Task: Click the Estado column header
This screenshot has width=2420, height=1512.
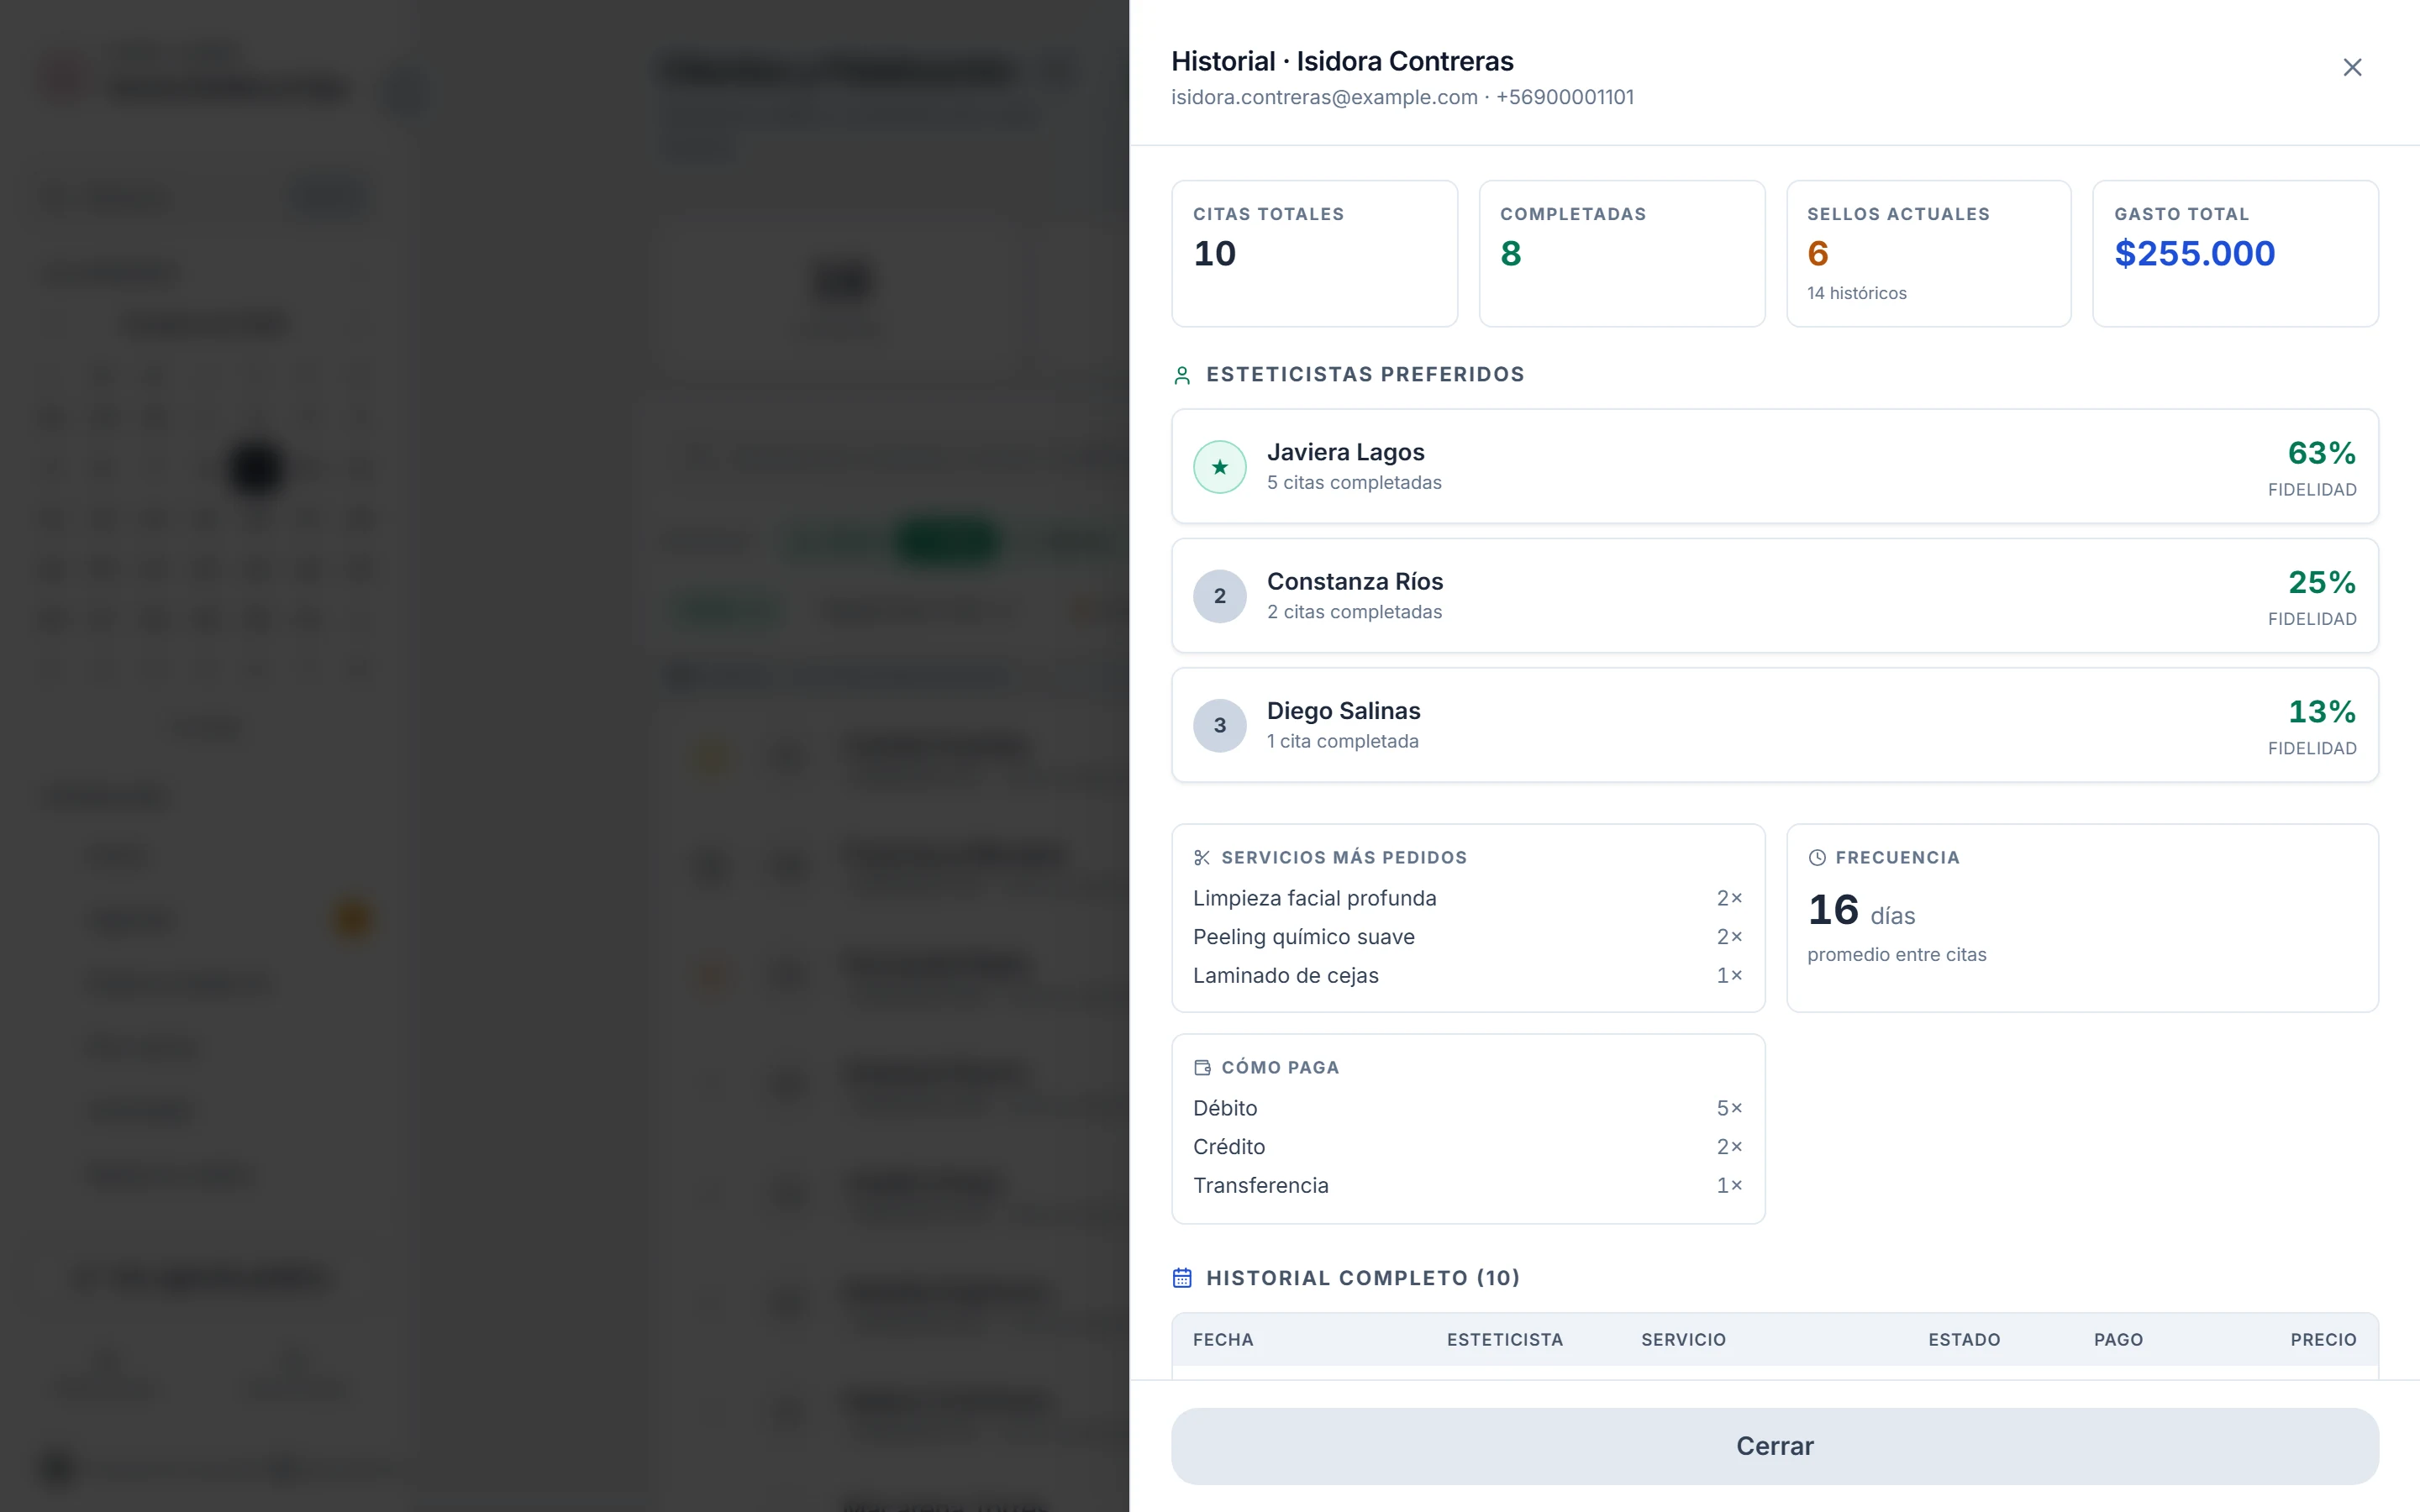Action: pyautogui.click(x=1964, y=1340)
